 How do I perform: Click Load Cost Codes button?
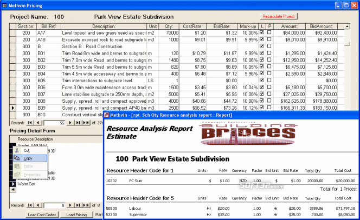(42, 215)
